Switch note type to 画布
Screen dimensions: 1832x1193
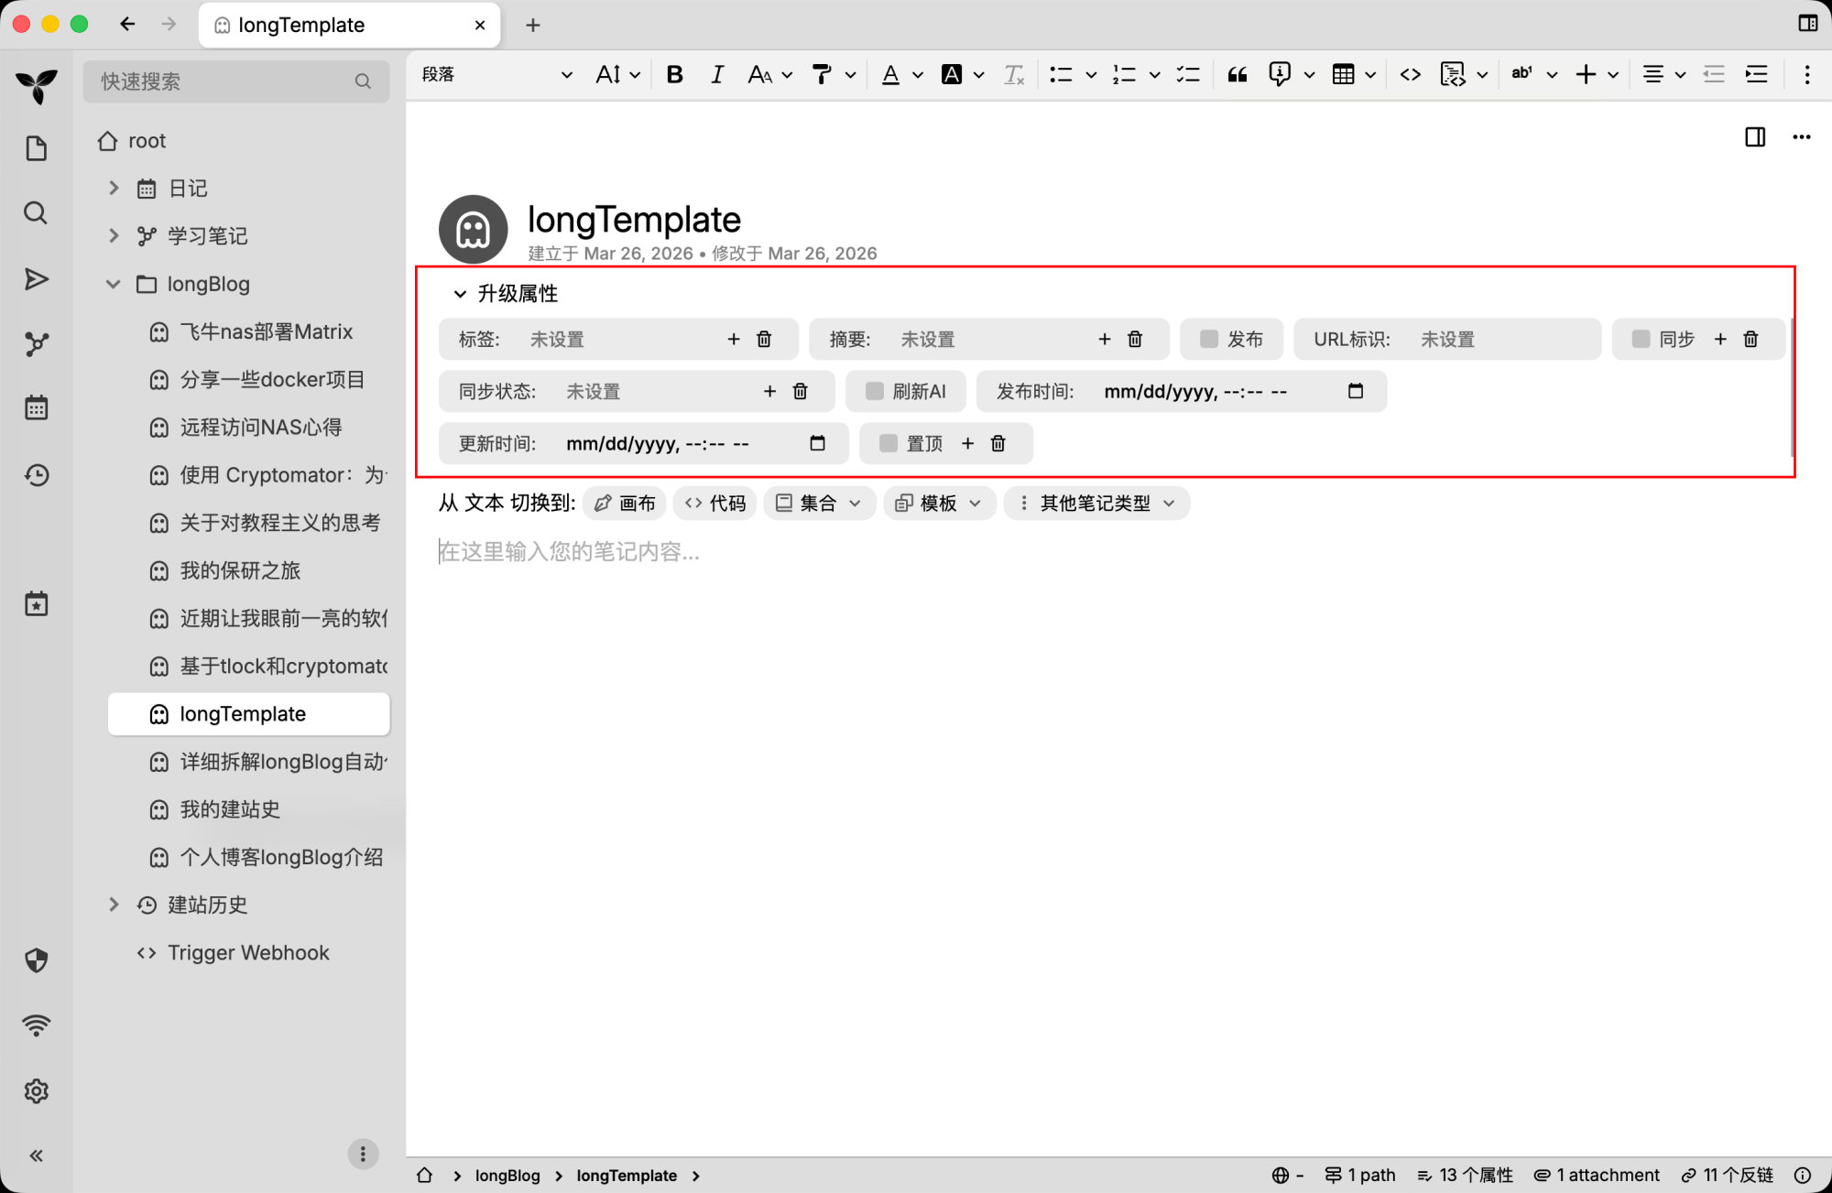[625, 504]
